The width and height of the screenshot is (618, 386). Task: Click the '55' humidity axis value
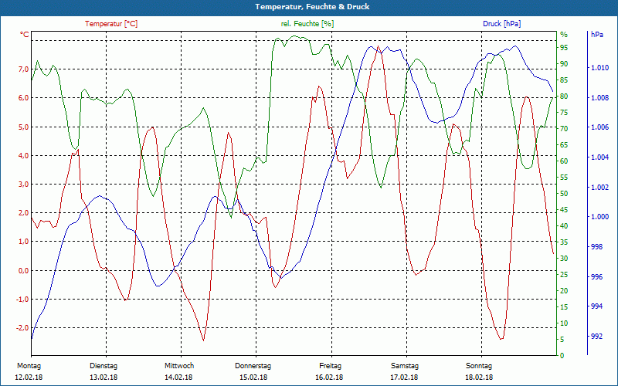(564, 178)
